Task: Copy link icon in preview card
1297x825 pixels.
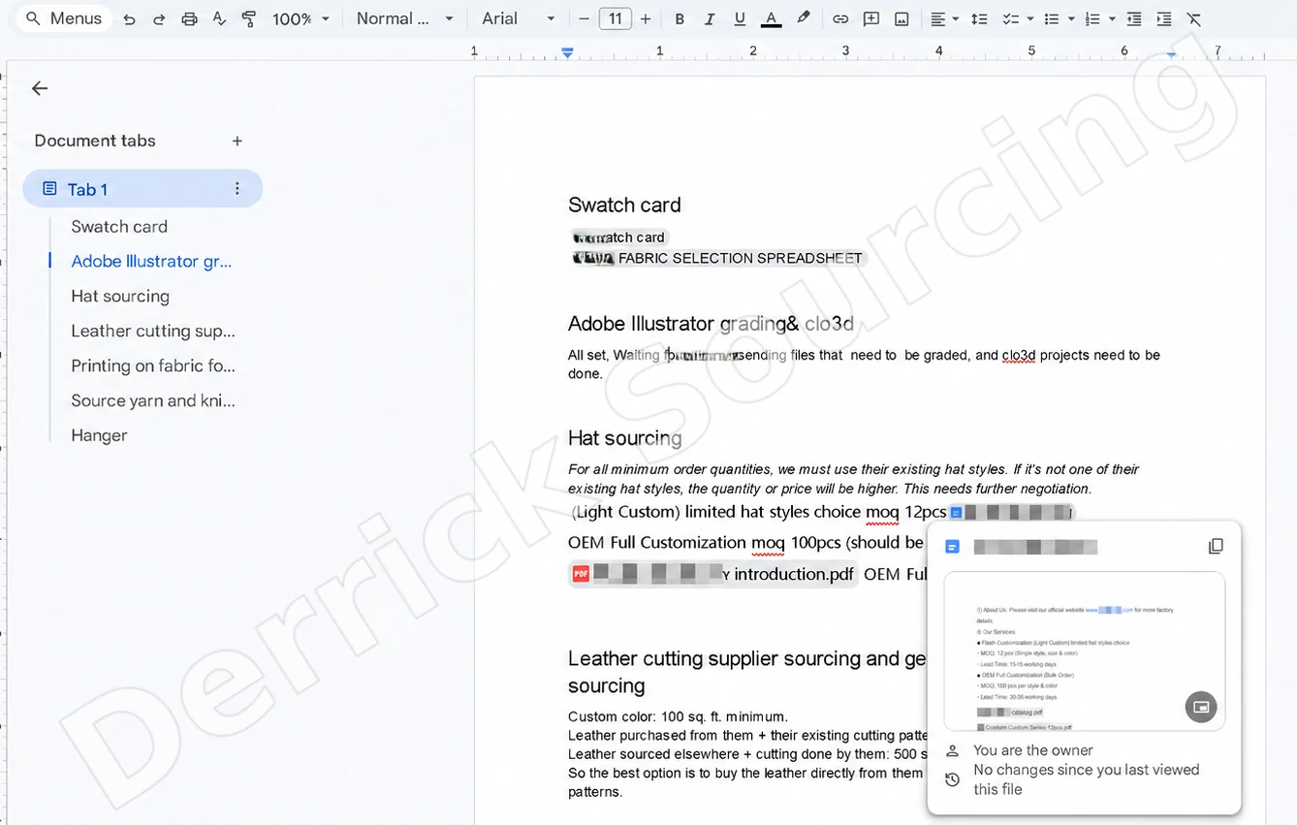Action: (x=1216, y=547)
